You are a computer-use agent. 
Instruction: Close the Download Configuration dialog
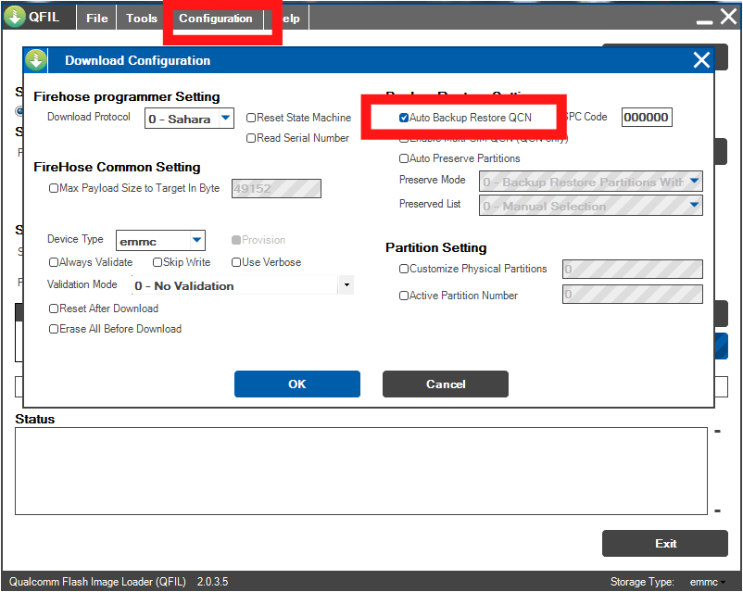(701, 60)
